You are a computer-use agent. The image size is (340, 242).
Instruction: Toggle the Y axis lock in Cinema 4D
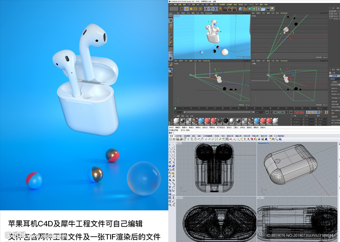211,9
